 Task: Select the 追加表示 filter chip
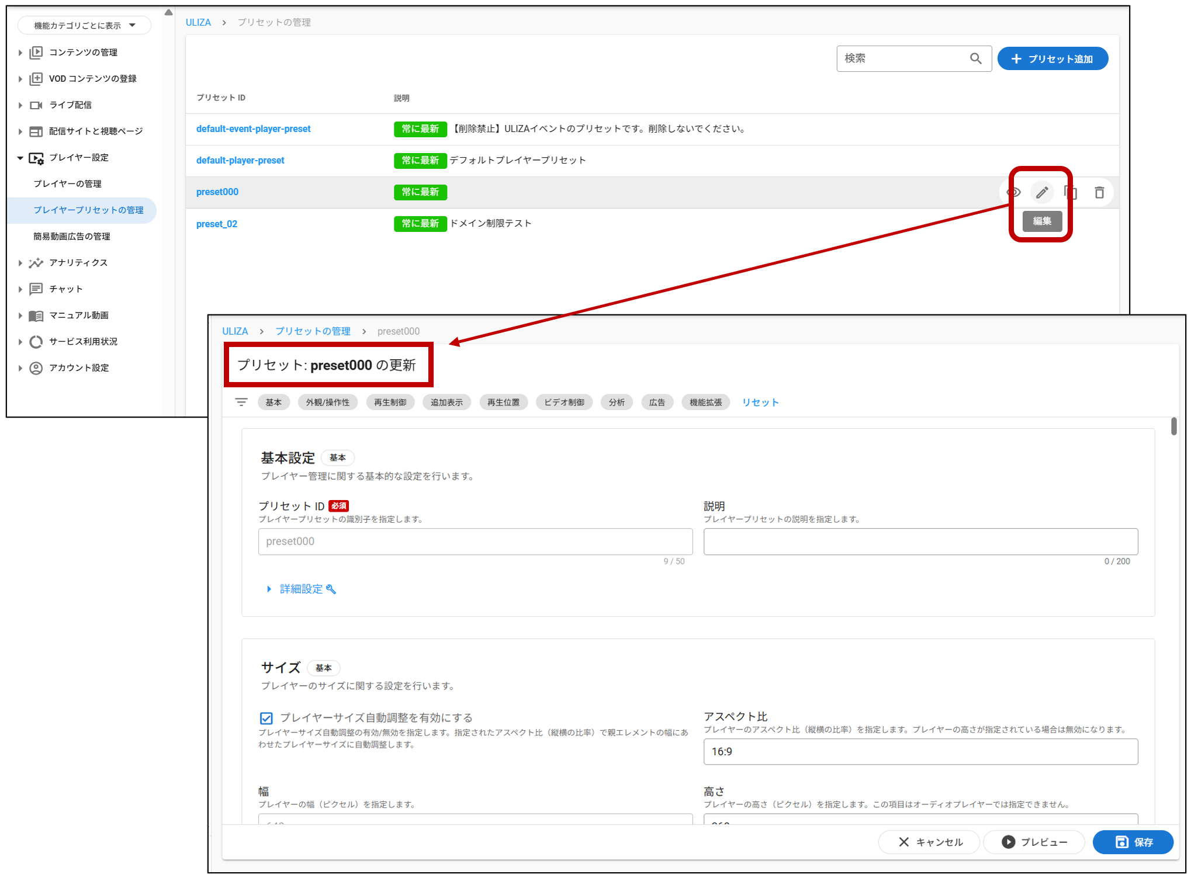pos(447,402)
